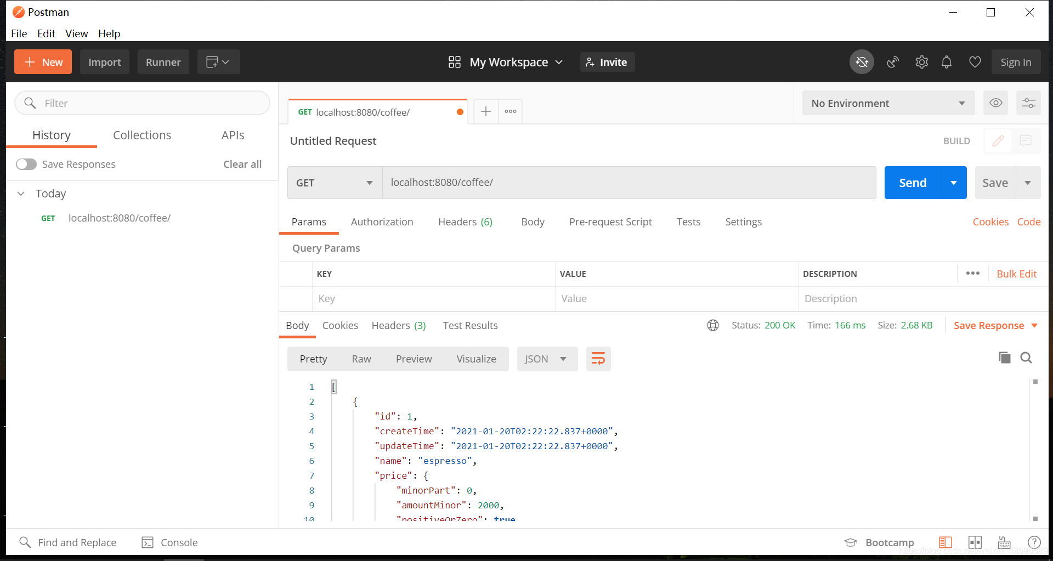This screenshot has height=561, width=1053.
Task: Toggle the wrap lines icon in response
Action: (x=598, y=359)
